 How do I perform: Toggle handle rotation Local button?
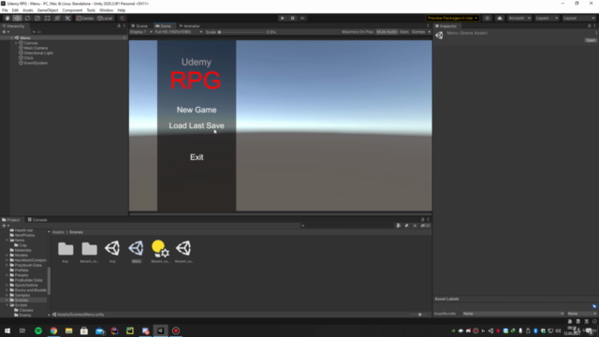click(105, 18)
